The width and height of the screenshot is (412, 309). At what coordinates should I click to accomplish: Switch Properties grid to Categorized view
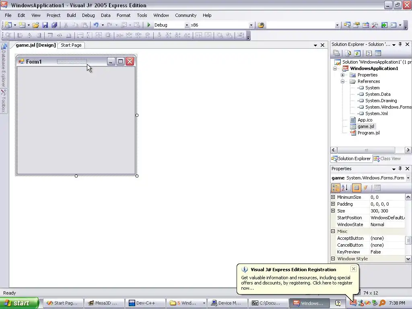pyautogui.click(x=336, y=187)
